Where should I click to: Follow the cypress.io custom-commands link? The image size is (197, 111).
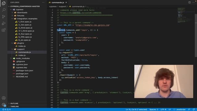(x=81, y=13)
